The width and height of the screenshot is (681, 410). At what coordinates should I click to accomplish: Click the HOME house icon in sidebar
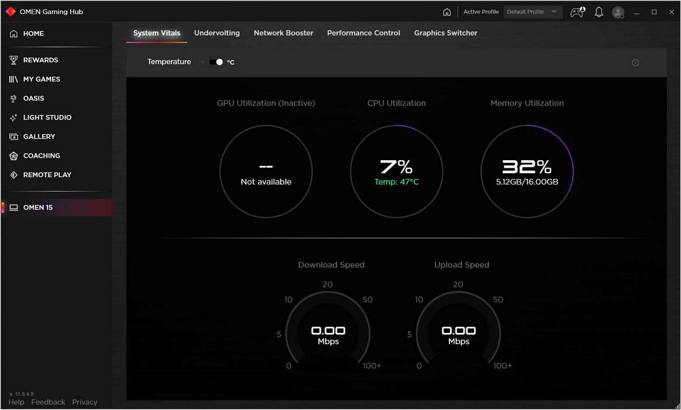(x=14, y=34)
